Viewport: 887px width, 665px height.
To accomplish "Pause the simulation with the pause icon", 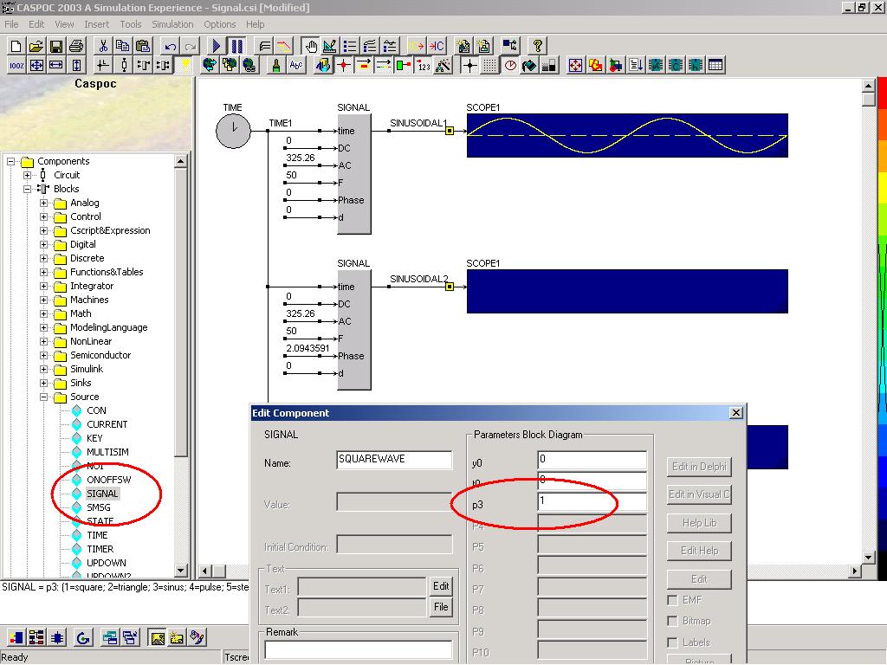I will [x=236, y=46].
